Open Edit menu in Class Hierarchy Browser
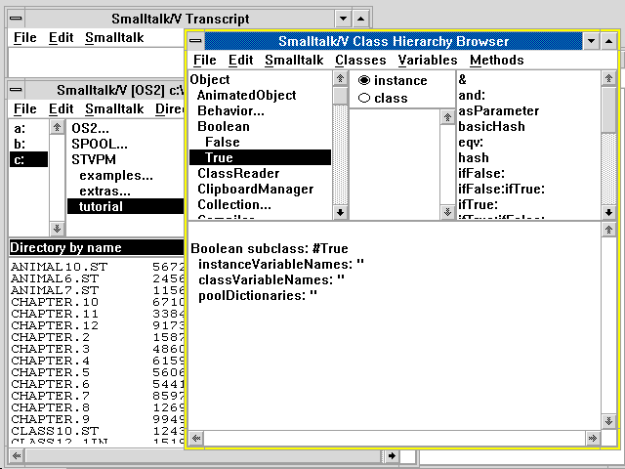 tap(241, 60)
